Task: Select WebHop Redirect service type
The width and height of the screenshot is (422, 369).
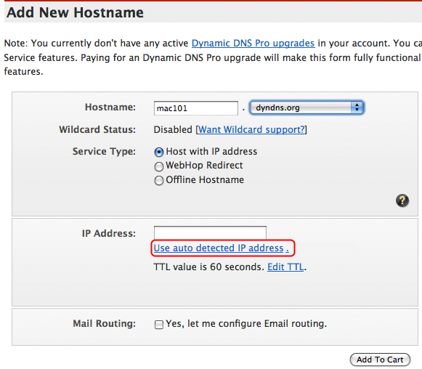Action: pos(159,166)
